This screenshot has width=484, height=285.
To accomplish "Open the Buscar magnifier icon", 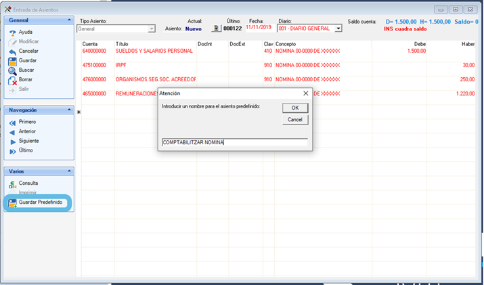I will pos(12,70).
